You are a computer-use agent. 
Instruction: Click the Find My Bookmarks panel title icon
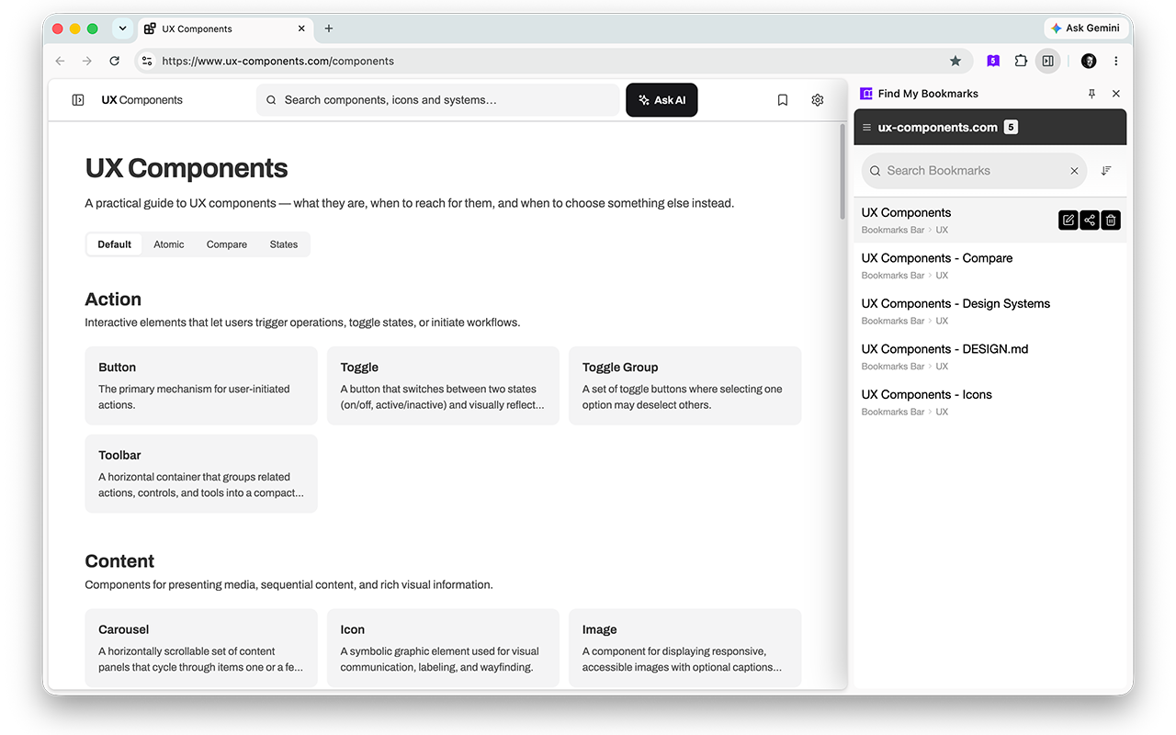(x=865, y=94)
